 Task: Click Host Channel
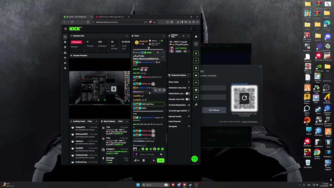(x=175, y=121)
